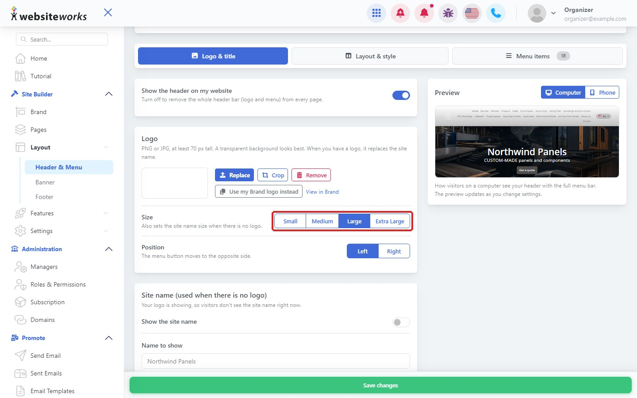Click the US flag language icon
637x398 pixels.
(472, 13)
